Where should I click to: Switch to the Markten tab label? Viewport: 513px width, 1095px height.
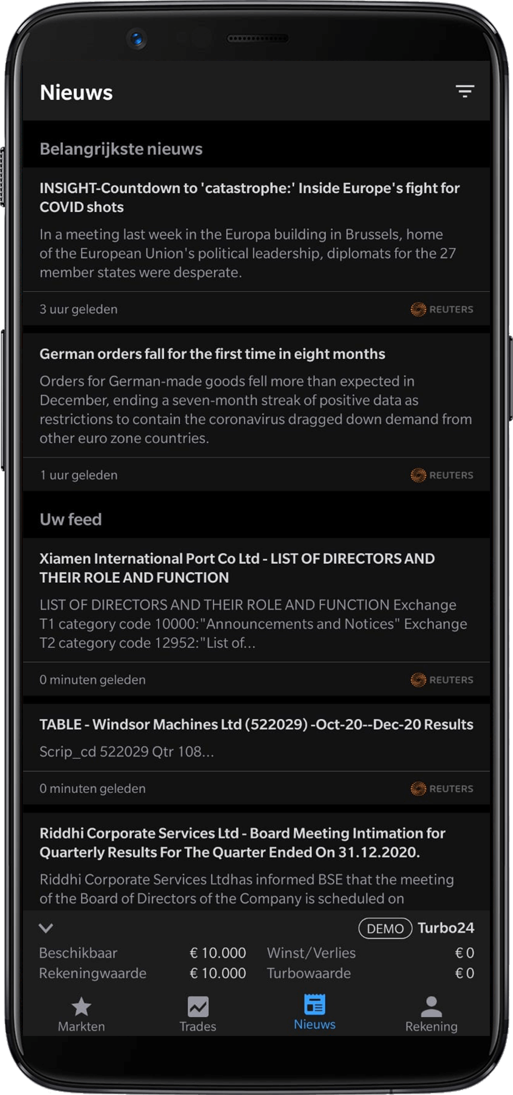pos(81,1027)
